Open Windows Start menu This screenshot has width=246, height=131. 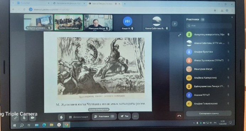15,125
